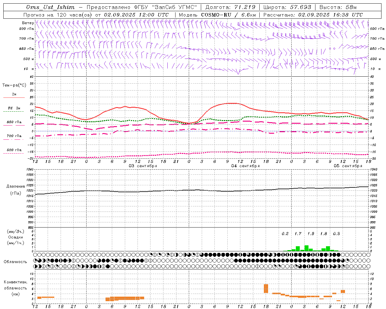Select the (мм/3ч.) precipitation unit label
This screenshot has height=309, width=386.
(x=16, y=231)
